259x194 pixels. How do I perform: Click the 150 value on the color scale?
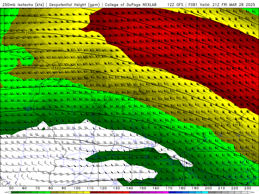coord(143,188)
